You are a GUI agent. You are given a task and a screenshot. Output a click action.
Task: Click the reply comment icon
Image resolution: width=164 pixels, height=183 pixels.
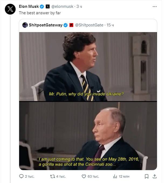22,176
